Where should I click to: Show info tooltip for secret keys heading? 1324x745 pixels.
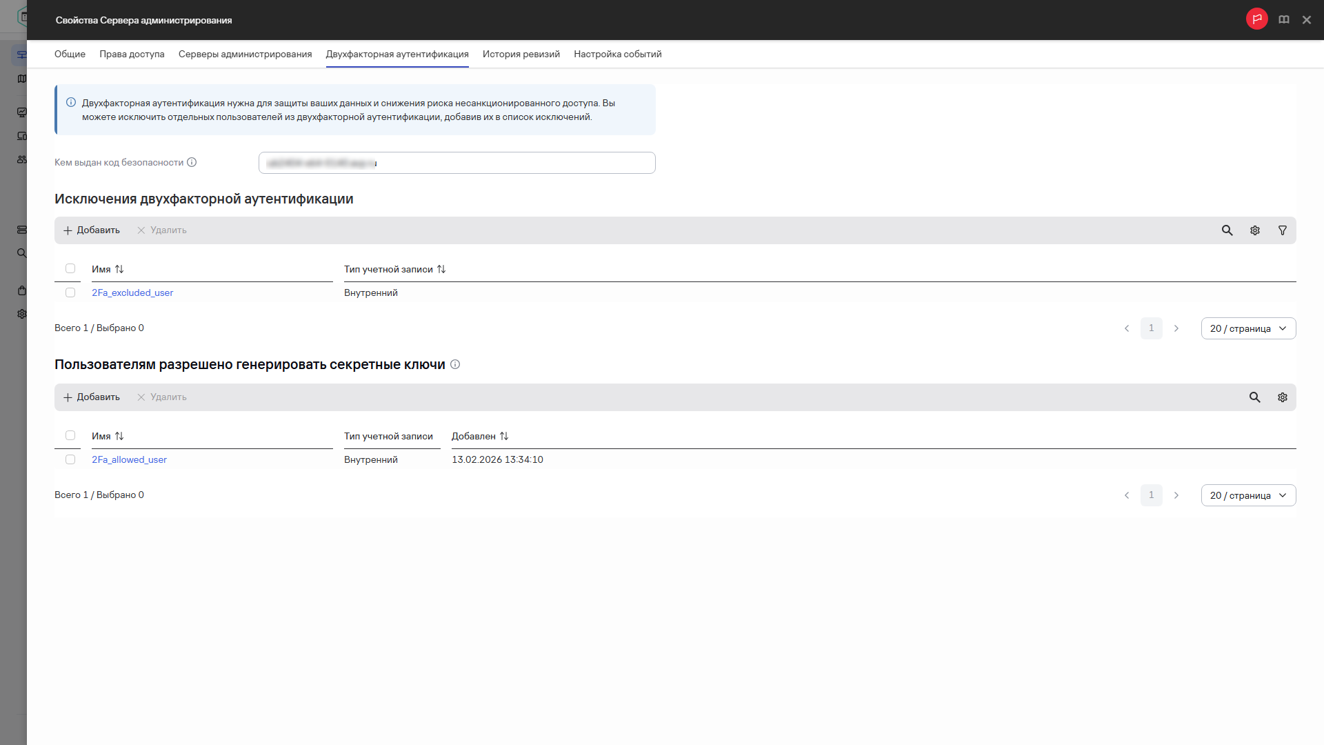455,364
